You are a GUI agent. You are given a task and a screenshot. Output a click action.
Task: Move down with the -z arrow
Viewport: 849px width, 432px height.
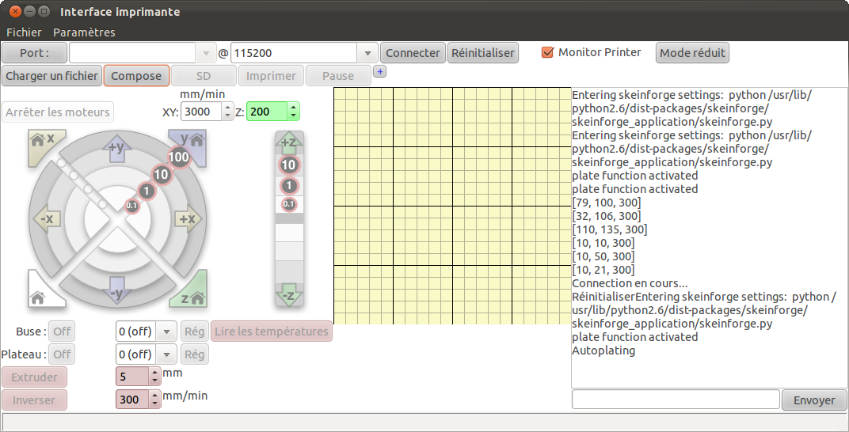click(289, 295)
